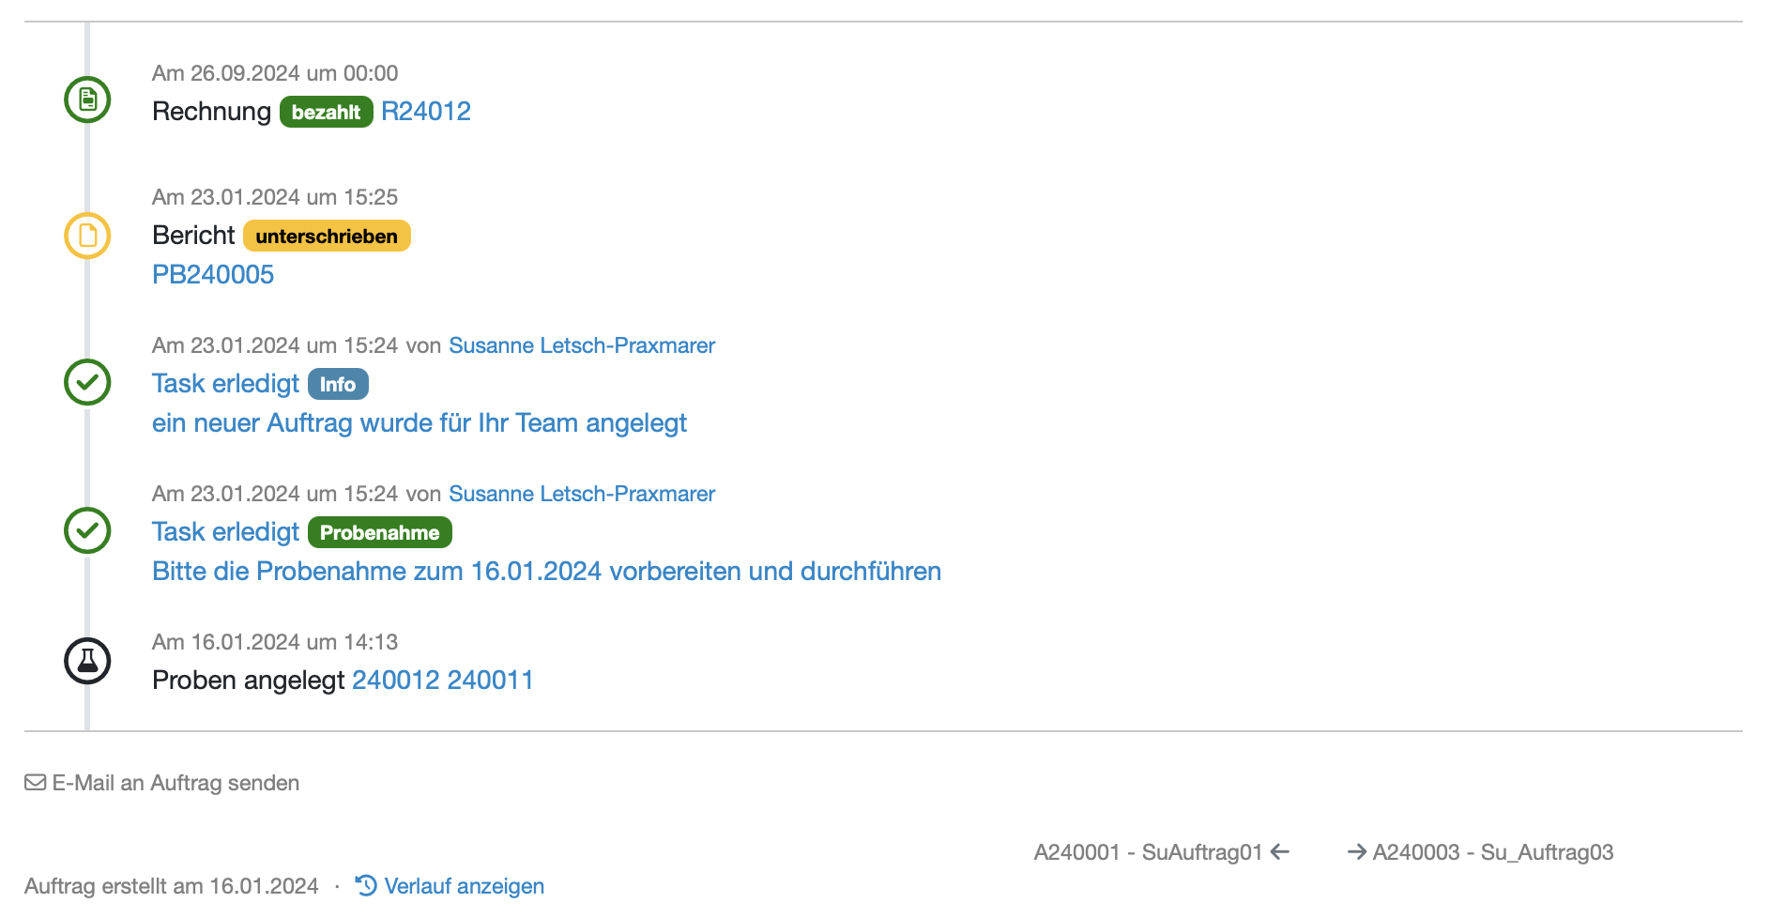Click the yellow unterschrieben badge
1770x918 pixels.
(326, 236)
